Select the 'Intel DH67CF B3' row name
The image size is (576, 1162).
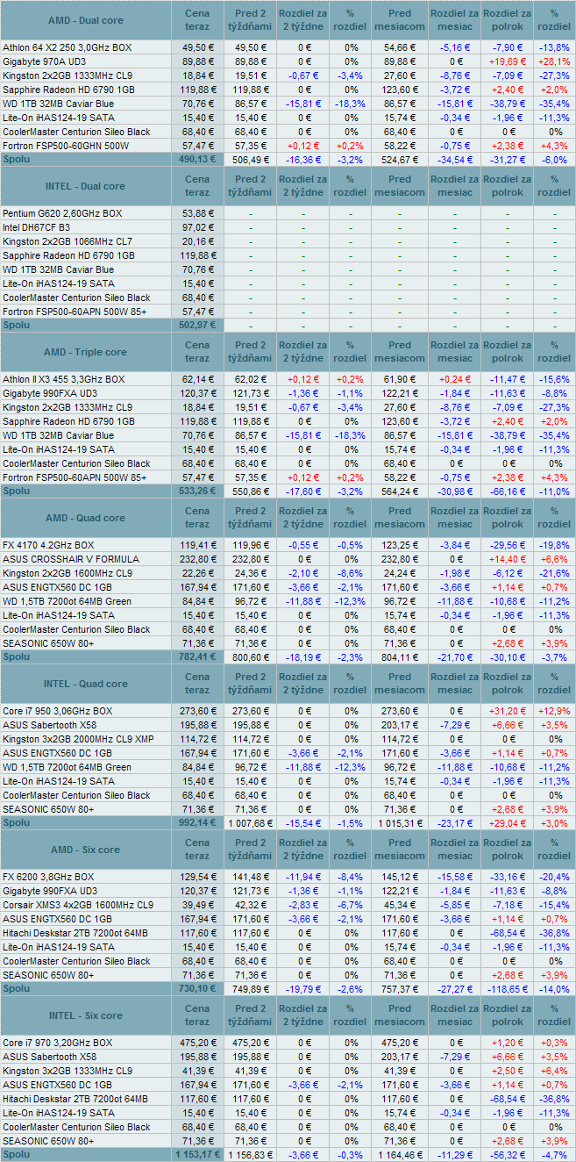[x=38, y=227]
